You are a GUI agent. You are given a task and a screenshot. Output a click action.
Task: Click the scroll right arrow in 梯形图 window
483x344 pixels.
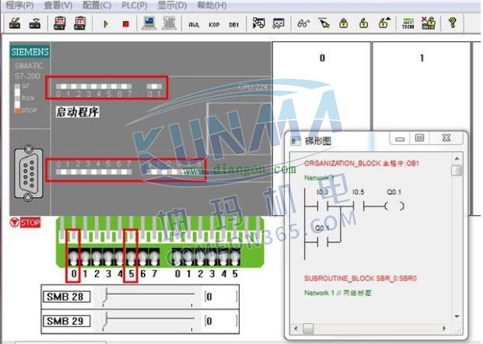444,328
